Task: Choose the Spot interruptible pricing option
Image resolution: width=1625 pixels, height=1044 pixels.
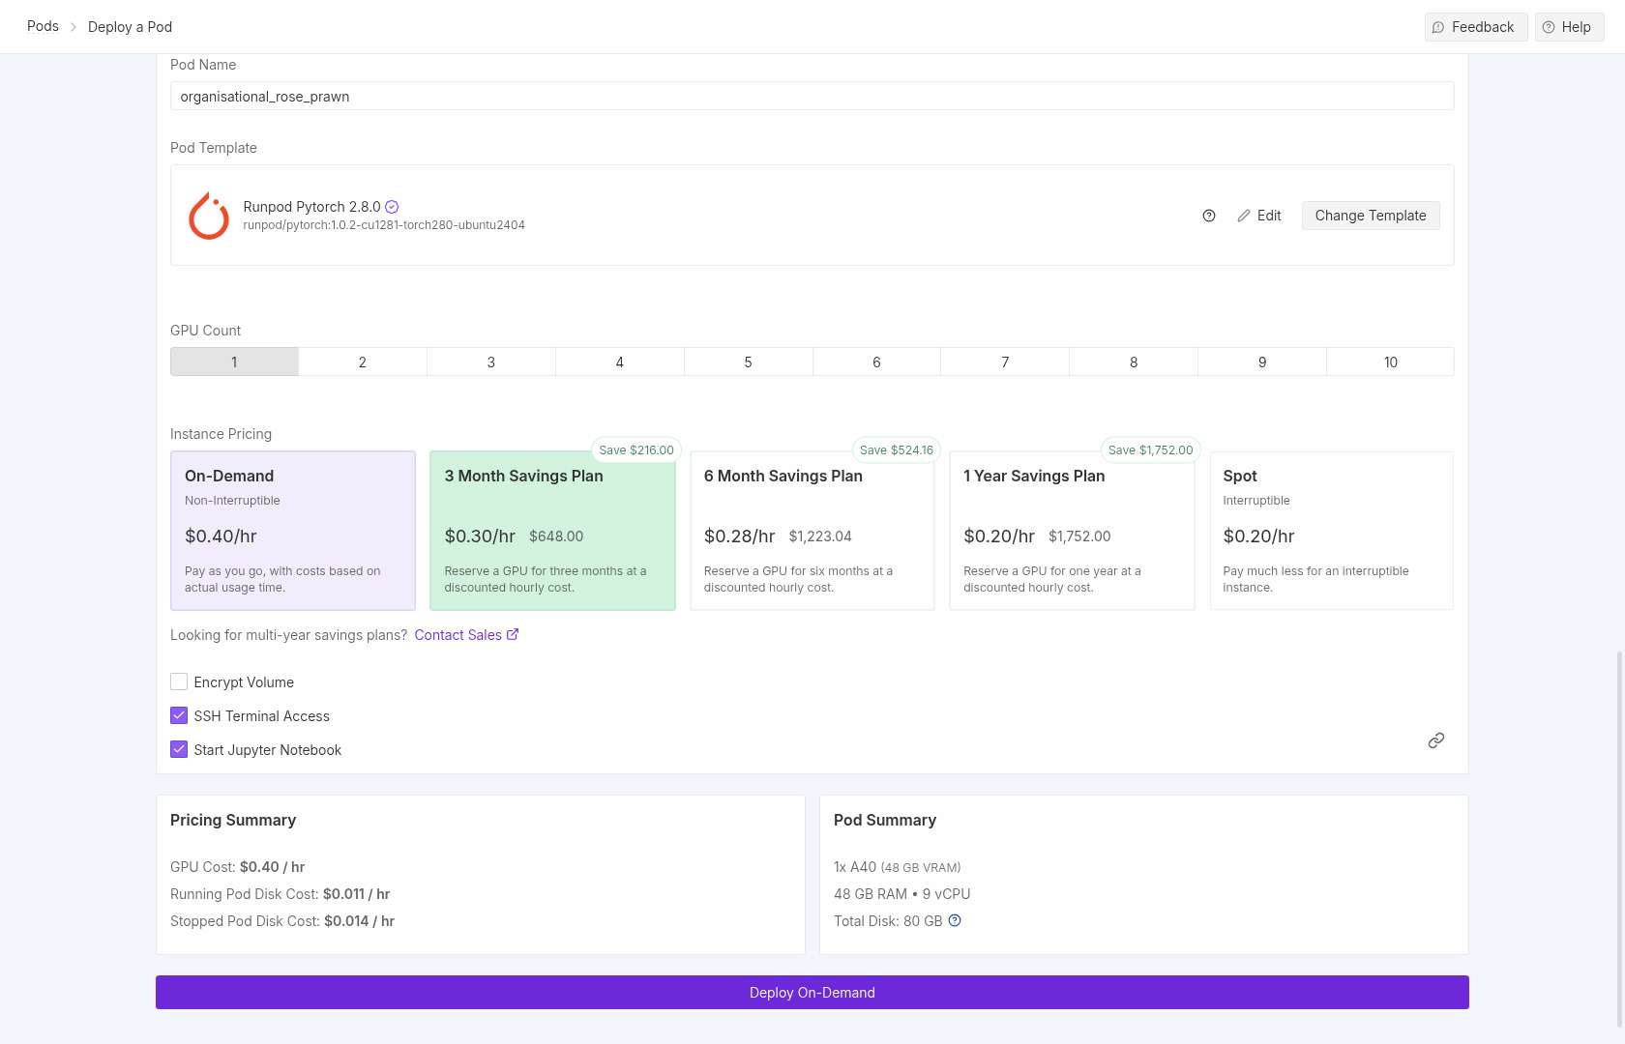Action: (x=1331, y=531)
